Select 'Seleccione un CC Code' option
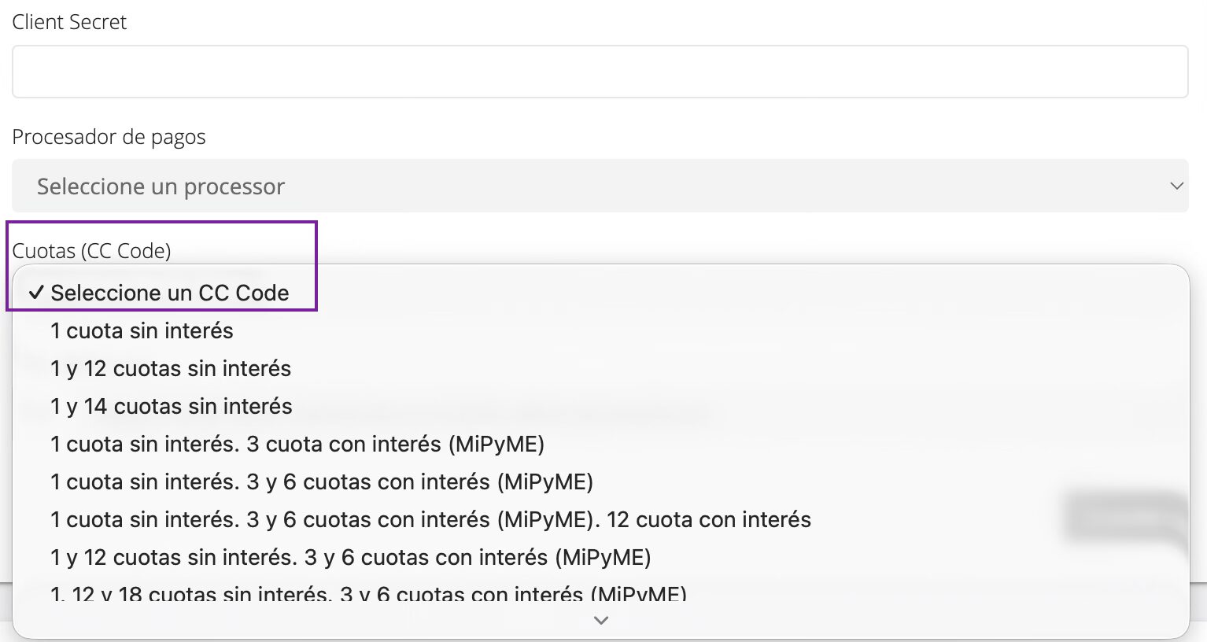The image size is (1207, 642). (x=601, y=293)
